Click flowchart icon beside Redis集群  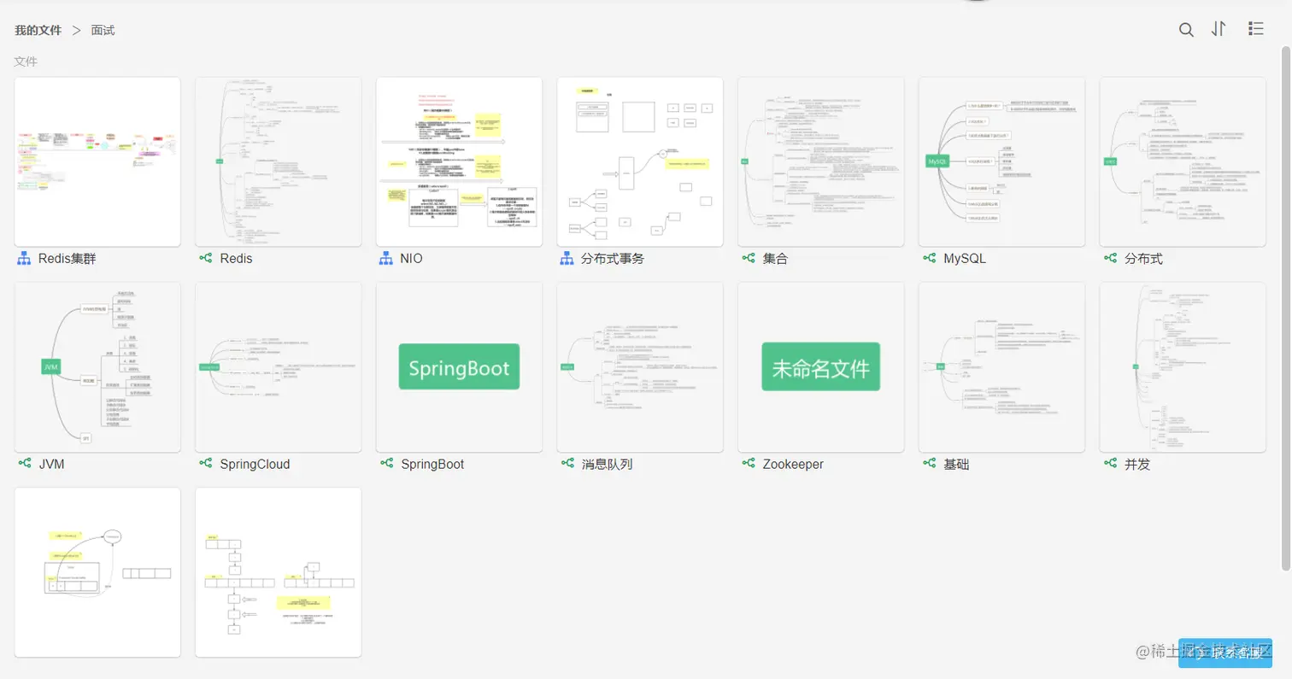(x=24, y=258)
